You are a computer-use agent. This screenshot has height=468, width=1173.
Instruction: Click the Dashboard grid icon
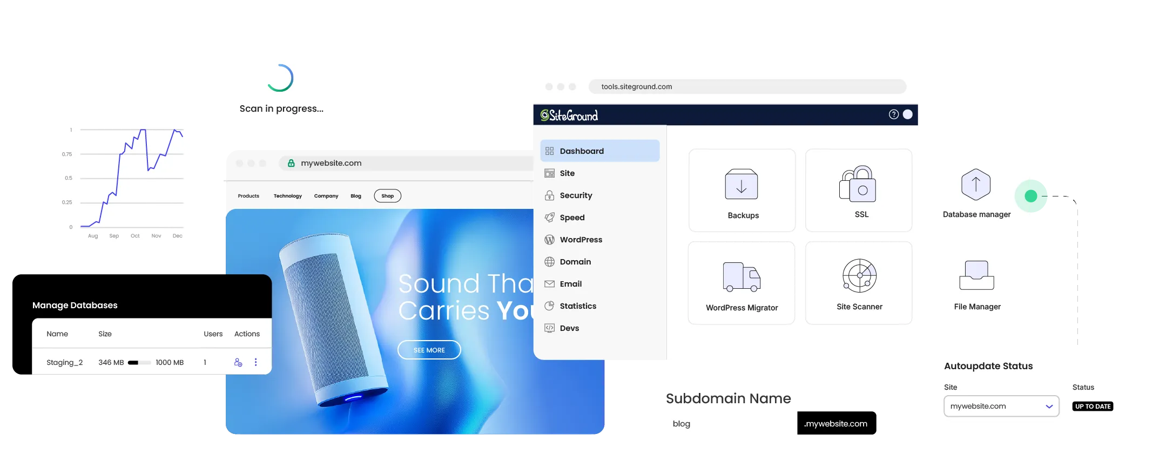point(549,151)
